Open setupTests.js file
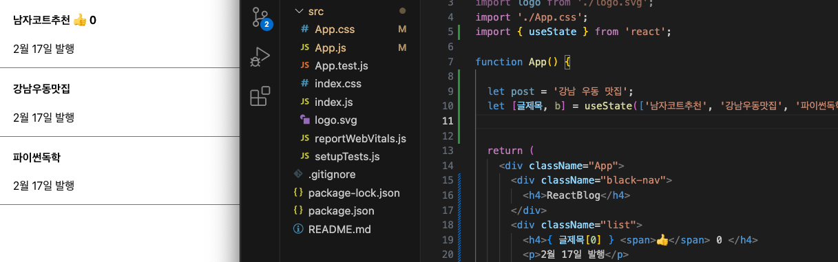This screenshot has height=262, width=838. click(x=347, y=156)
